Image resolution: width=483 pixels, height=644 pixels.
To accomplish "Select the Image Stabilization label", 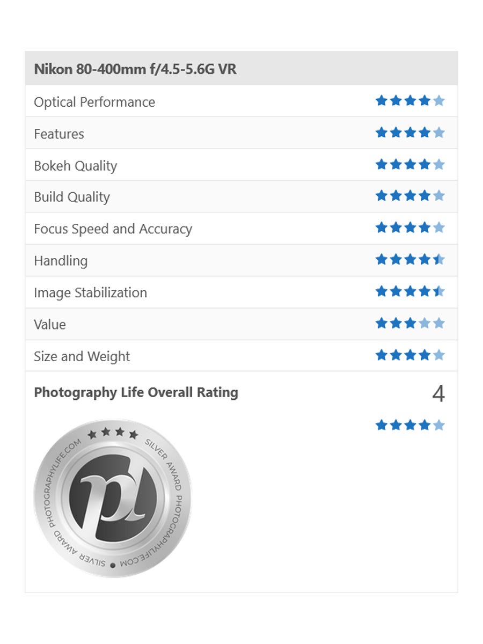I will 90,292.
